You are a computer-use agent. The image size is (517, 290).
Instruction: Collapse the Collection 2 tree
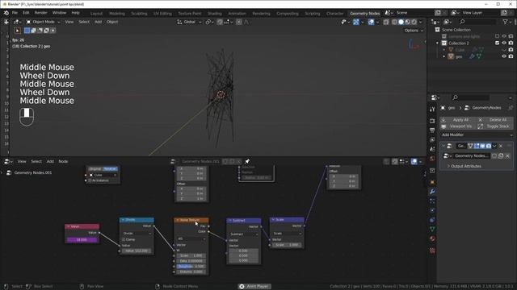(x=437, y=43)
